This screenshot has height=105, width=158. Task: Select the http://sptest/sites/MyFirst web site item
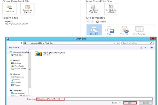[x=50, y=54]
